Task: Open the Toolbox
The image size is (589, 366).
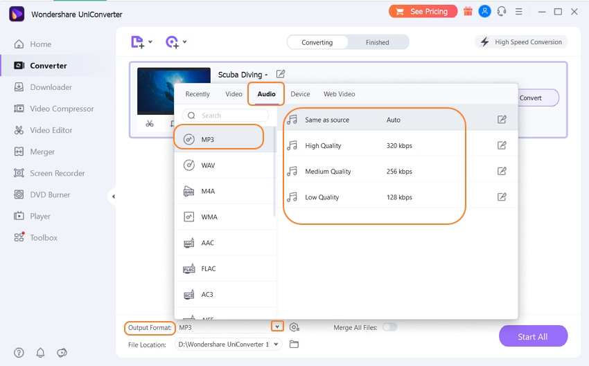Action: pyautogui.click(x=35, y=238)
